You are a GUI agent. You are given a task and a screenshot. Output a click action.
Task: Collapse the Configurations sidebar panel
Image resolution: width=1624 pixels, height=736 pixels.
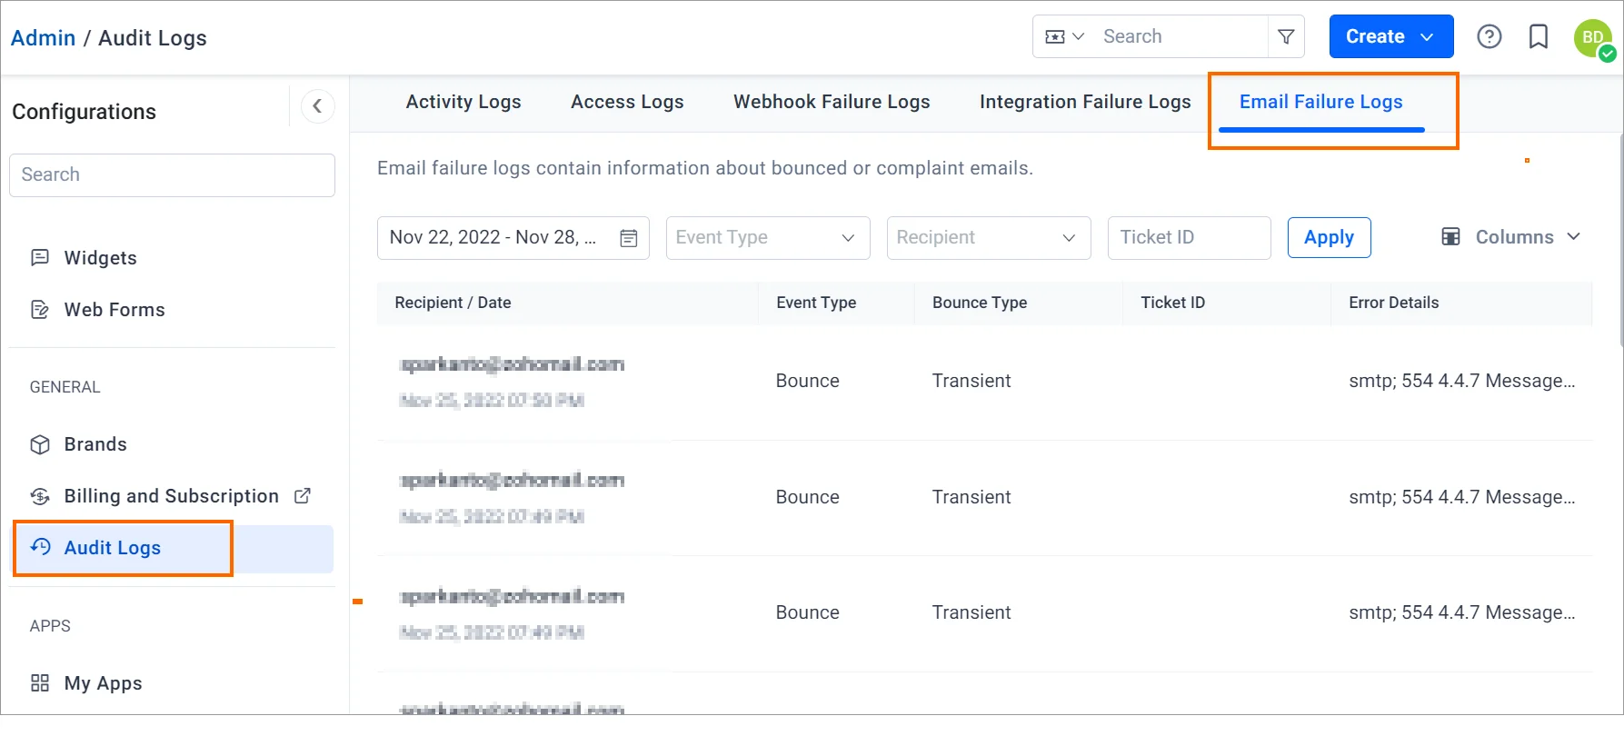point(317,106)
